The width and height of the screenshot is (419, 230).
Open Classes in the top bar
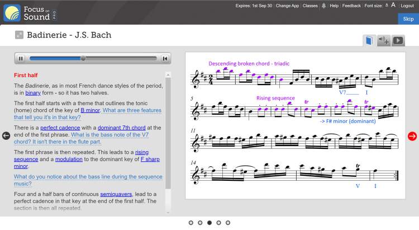[310, 6]
